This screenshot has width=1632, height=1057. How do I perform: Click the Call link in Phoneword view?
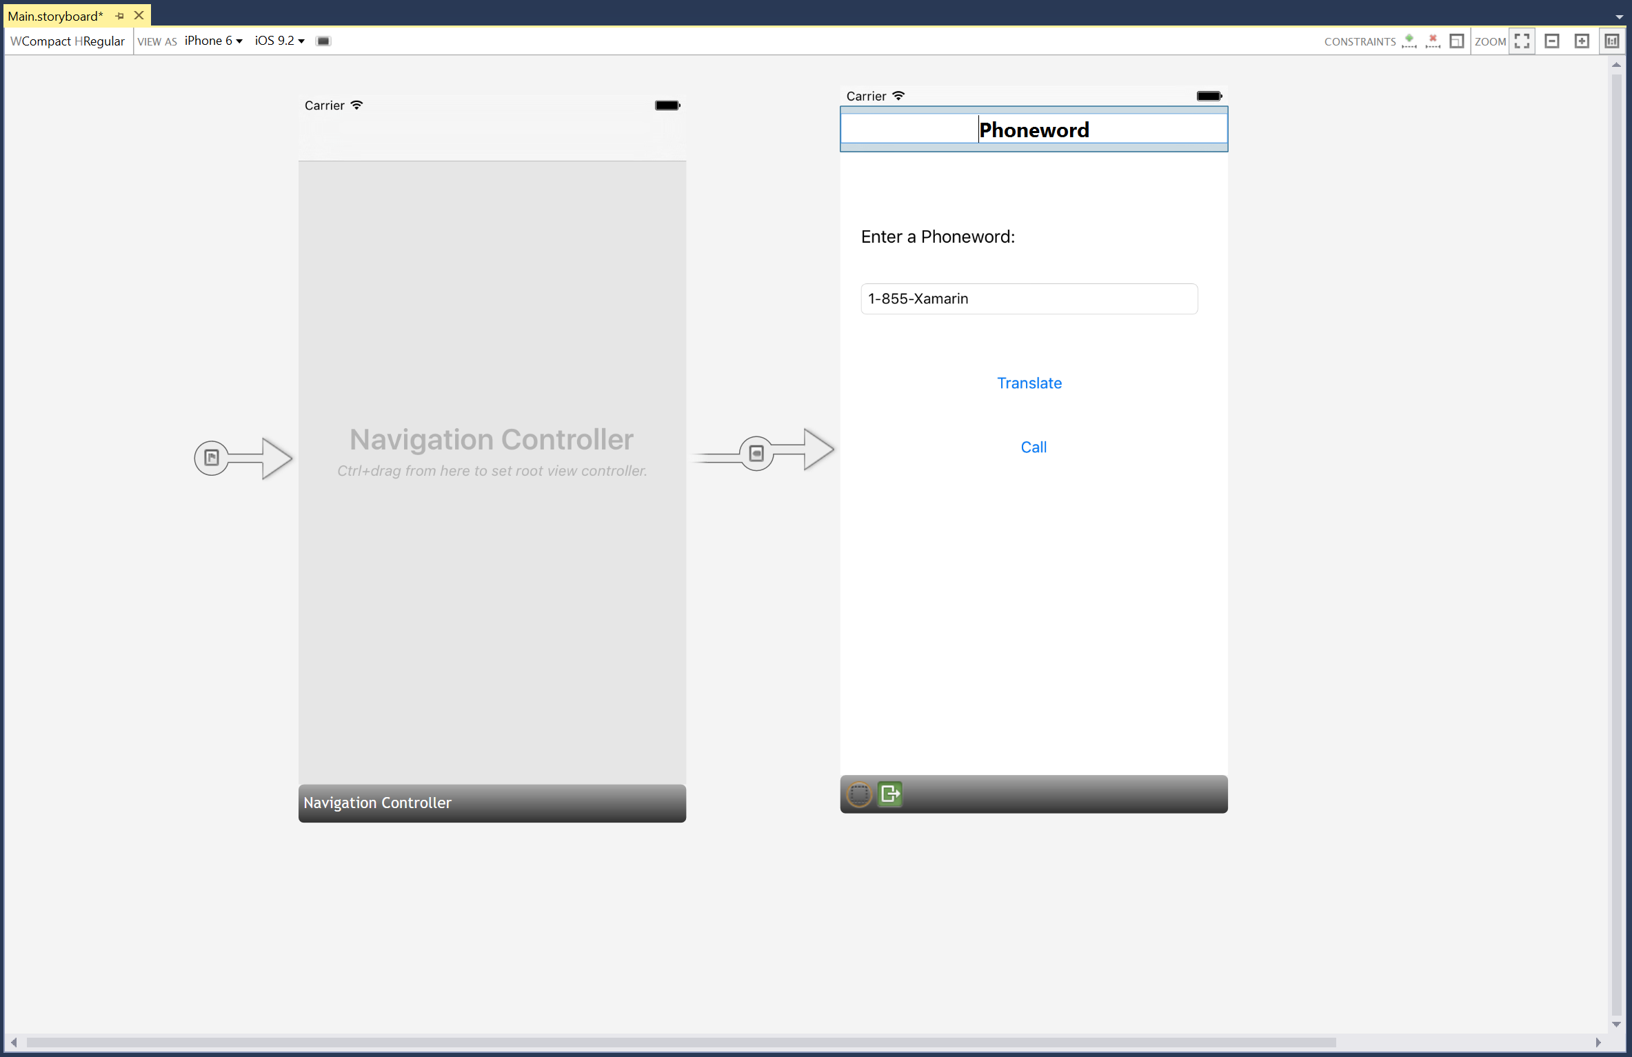click(x=1032, y=446)
